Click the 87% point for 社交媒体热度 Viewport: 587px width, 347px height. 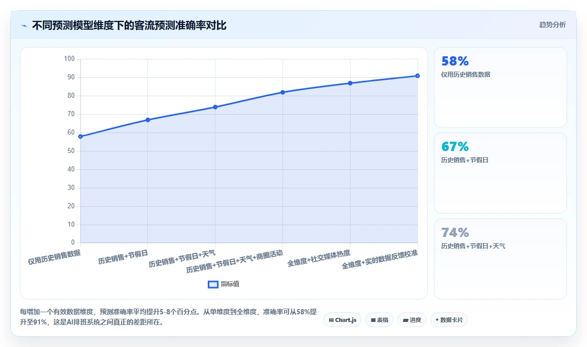[x=350, y=83]
